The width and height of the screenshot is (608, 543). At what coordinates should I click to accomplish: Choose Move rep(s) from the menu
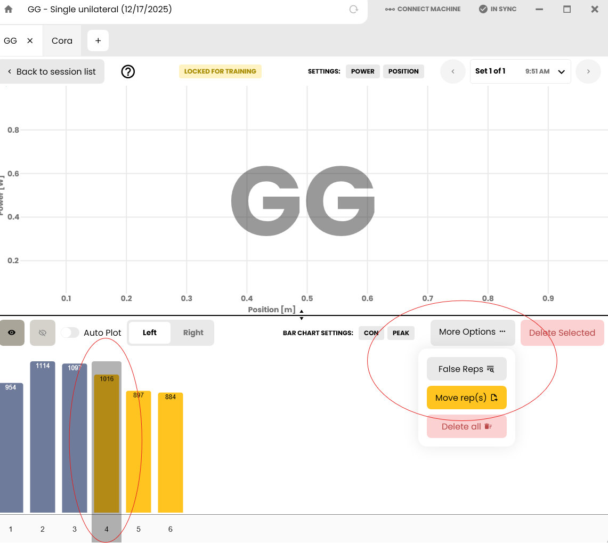466,398
